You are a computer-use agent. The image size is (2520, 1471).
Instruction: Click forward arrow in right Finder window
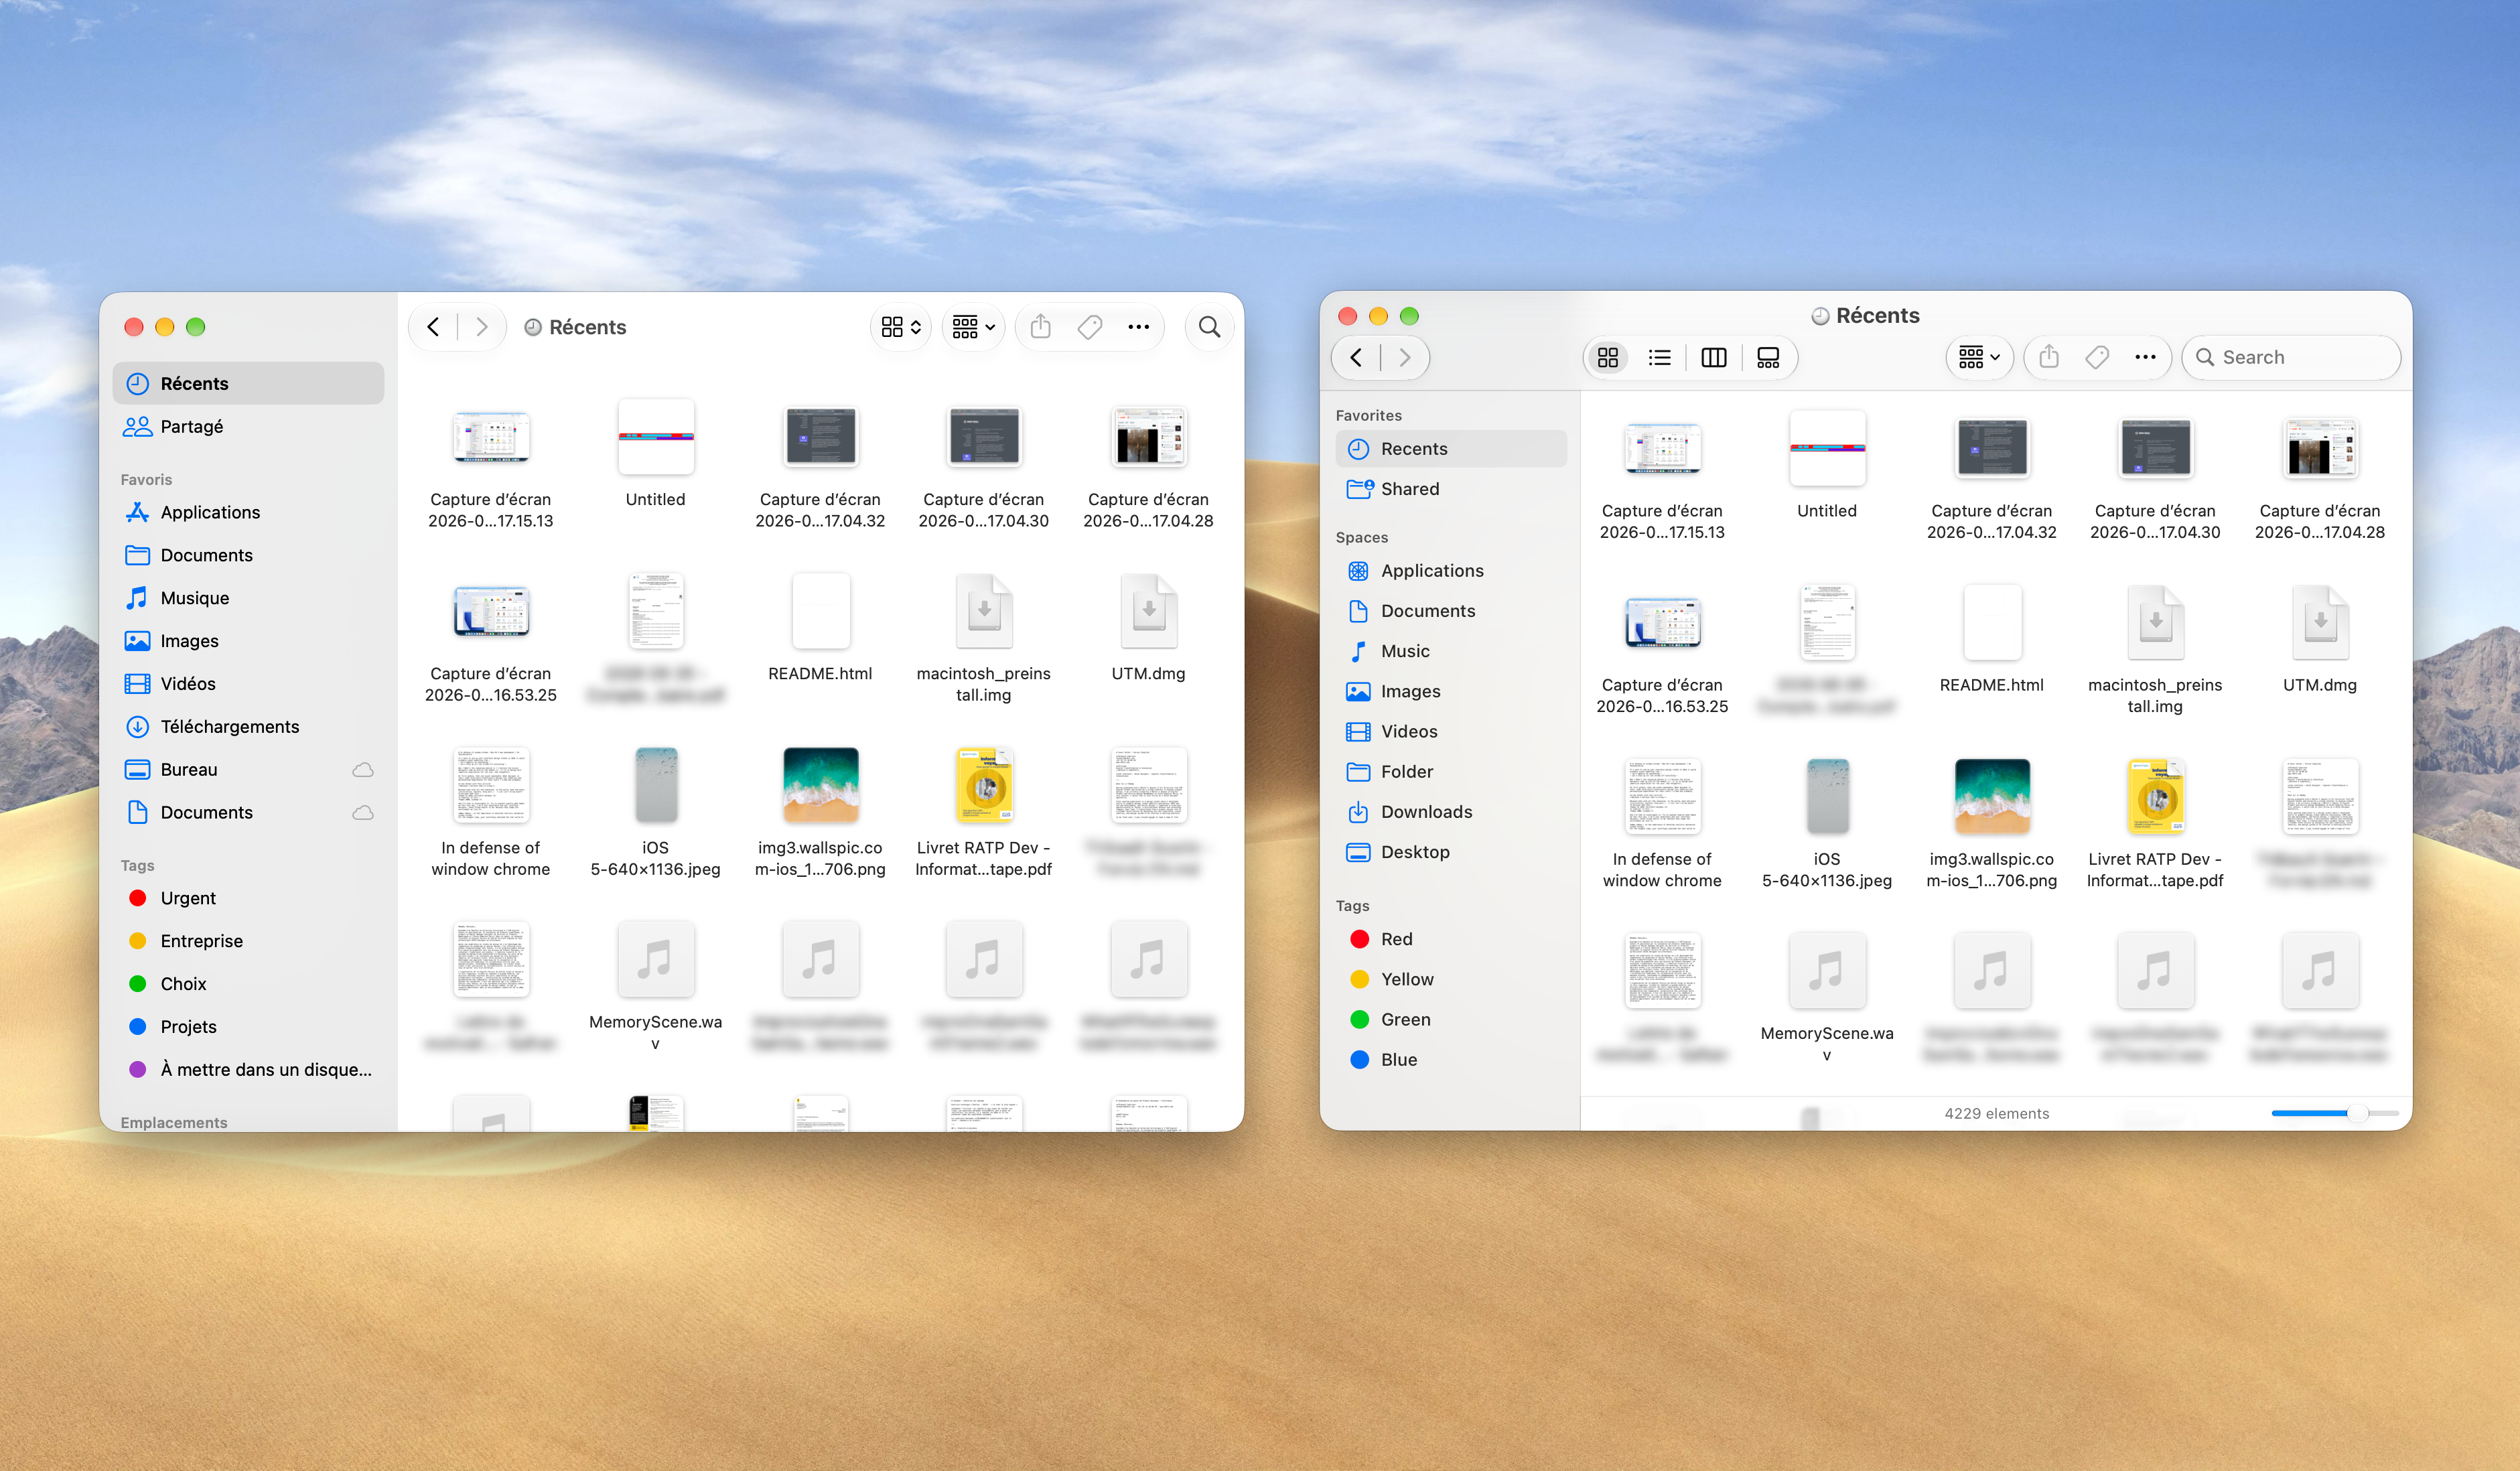pyautogui.click(x=1405, y=357)
